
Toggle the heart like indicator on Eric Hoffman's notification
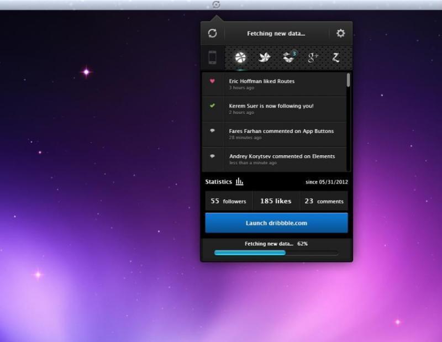(213, 81)
